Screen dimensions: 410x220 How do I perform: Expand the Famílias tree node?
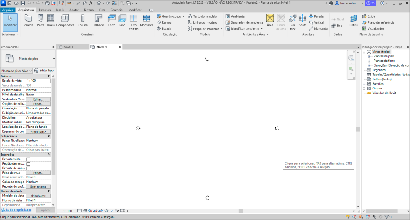364,84
